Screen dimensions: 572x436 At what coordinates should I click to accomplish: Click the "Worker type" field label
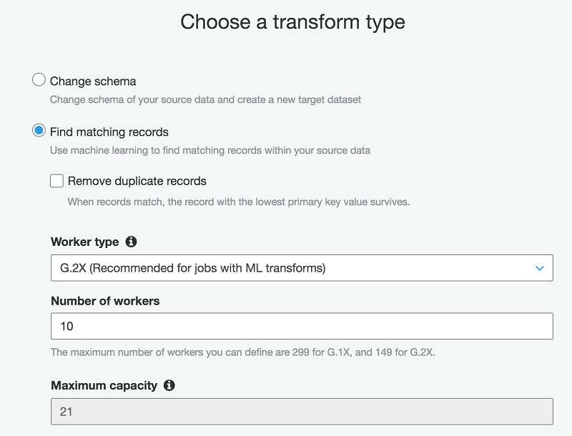[84, 242]
